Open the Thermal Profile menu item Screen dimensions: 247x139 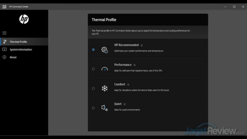(24, 42)
